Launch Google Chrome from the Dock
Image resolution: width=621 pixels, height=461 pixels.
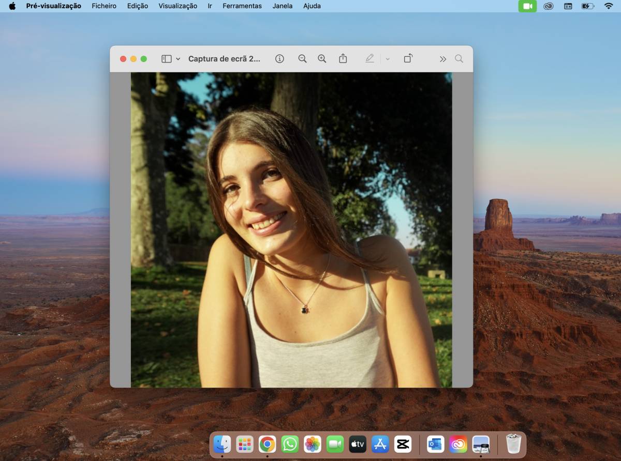coord(268,444)
